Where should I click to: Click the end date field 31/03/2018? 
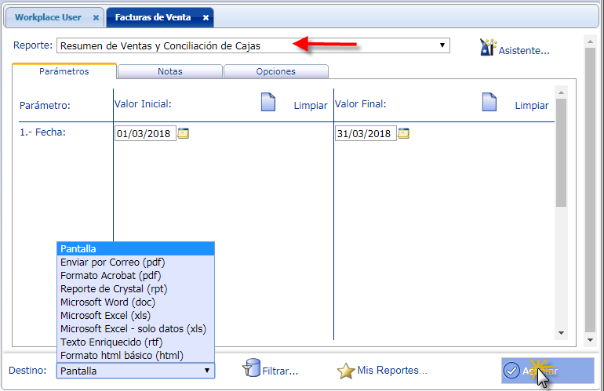click(366, 133)
